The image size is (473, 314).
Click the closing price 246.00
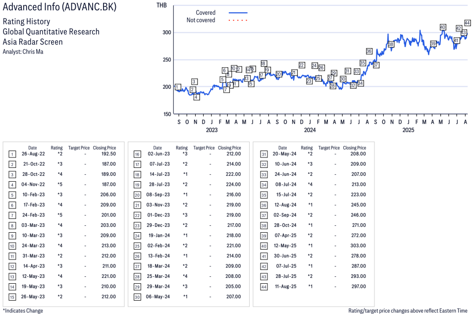(359, 215)
